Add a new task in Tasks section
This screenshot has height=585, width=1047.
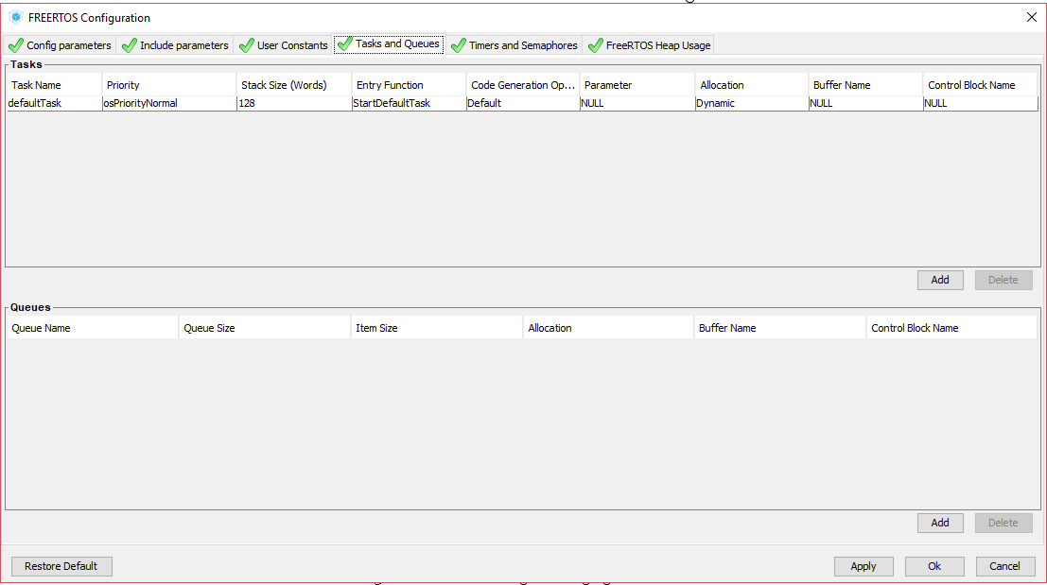click(940, 280)
